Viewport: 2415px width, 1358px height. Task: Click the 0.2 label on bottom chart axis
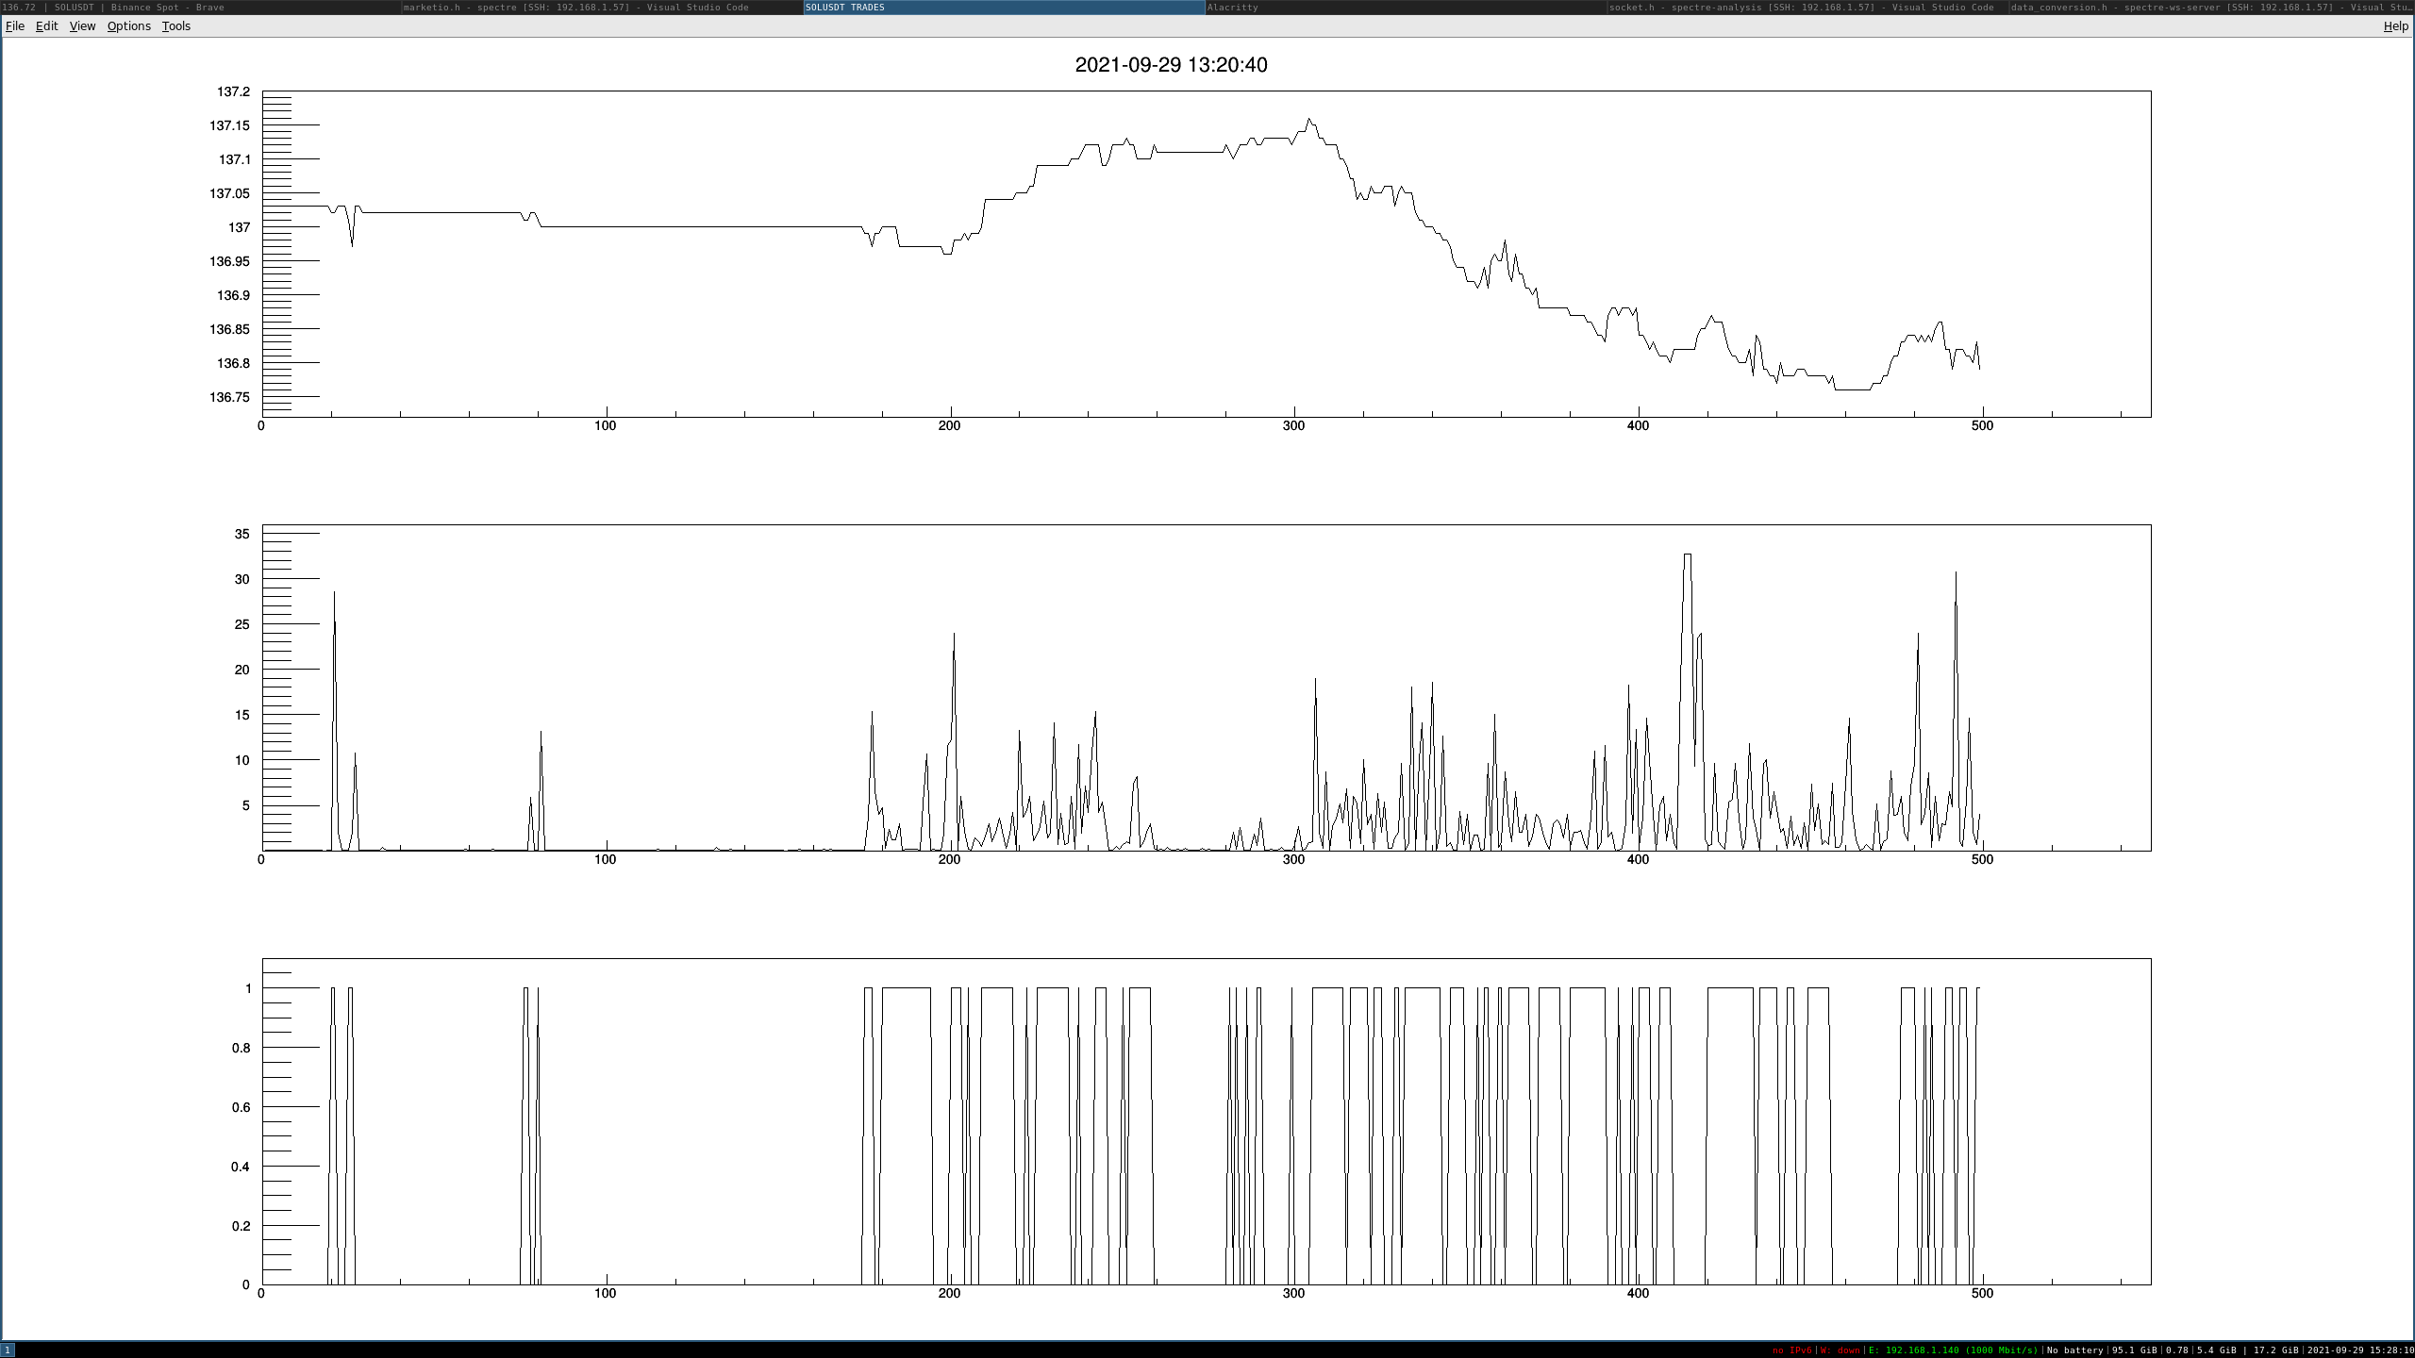[241, 1226]
